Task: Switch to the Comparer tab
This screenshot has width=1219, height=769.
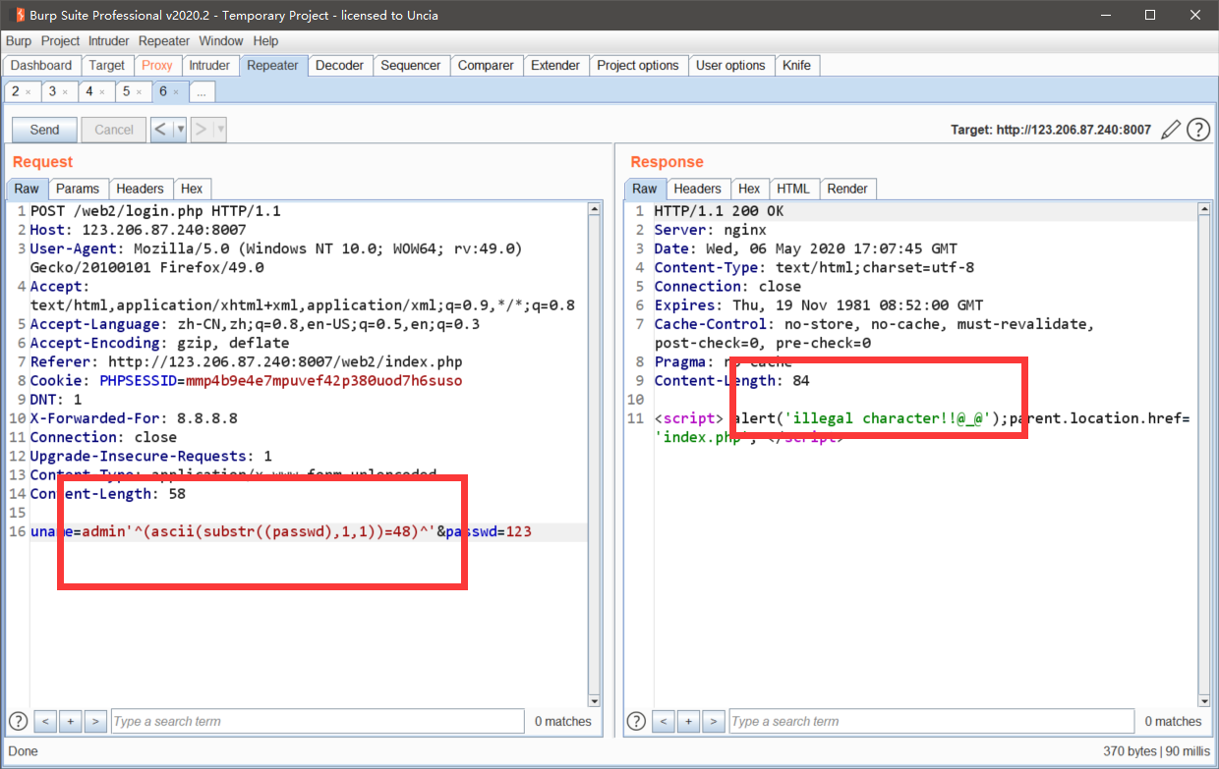Action: click(486, 66)
